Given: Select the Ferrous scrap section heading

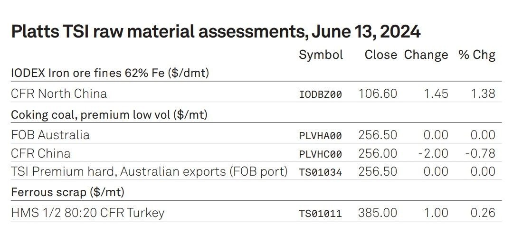Looking at the screenshot, I should tap(68, 192).
